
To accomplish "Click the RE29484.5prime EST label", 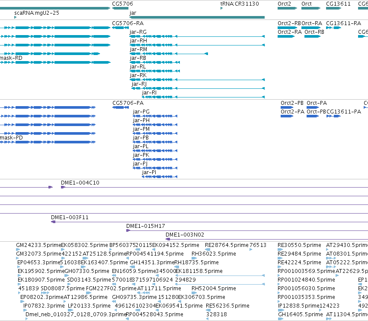I will click(x=300, y=254).
